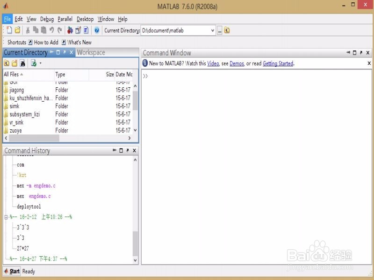Open the Current Directory path dropdown
The height and width of the screenshot is (280, 374).
point(213,30)
